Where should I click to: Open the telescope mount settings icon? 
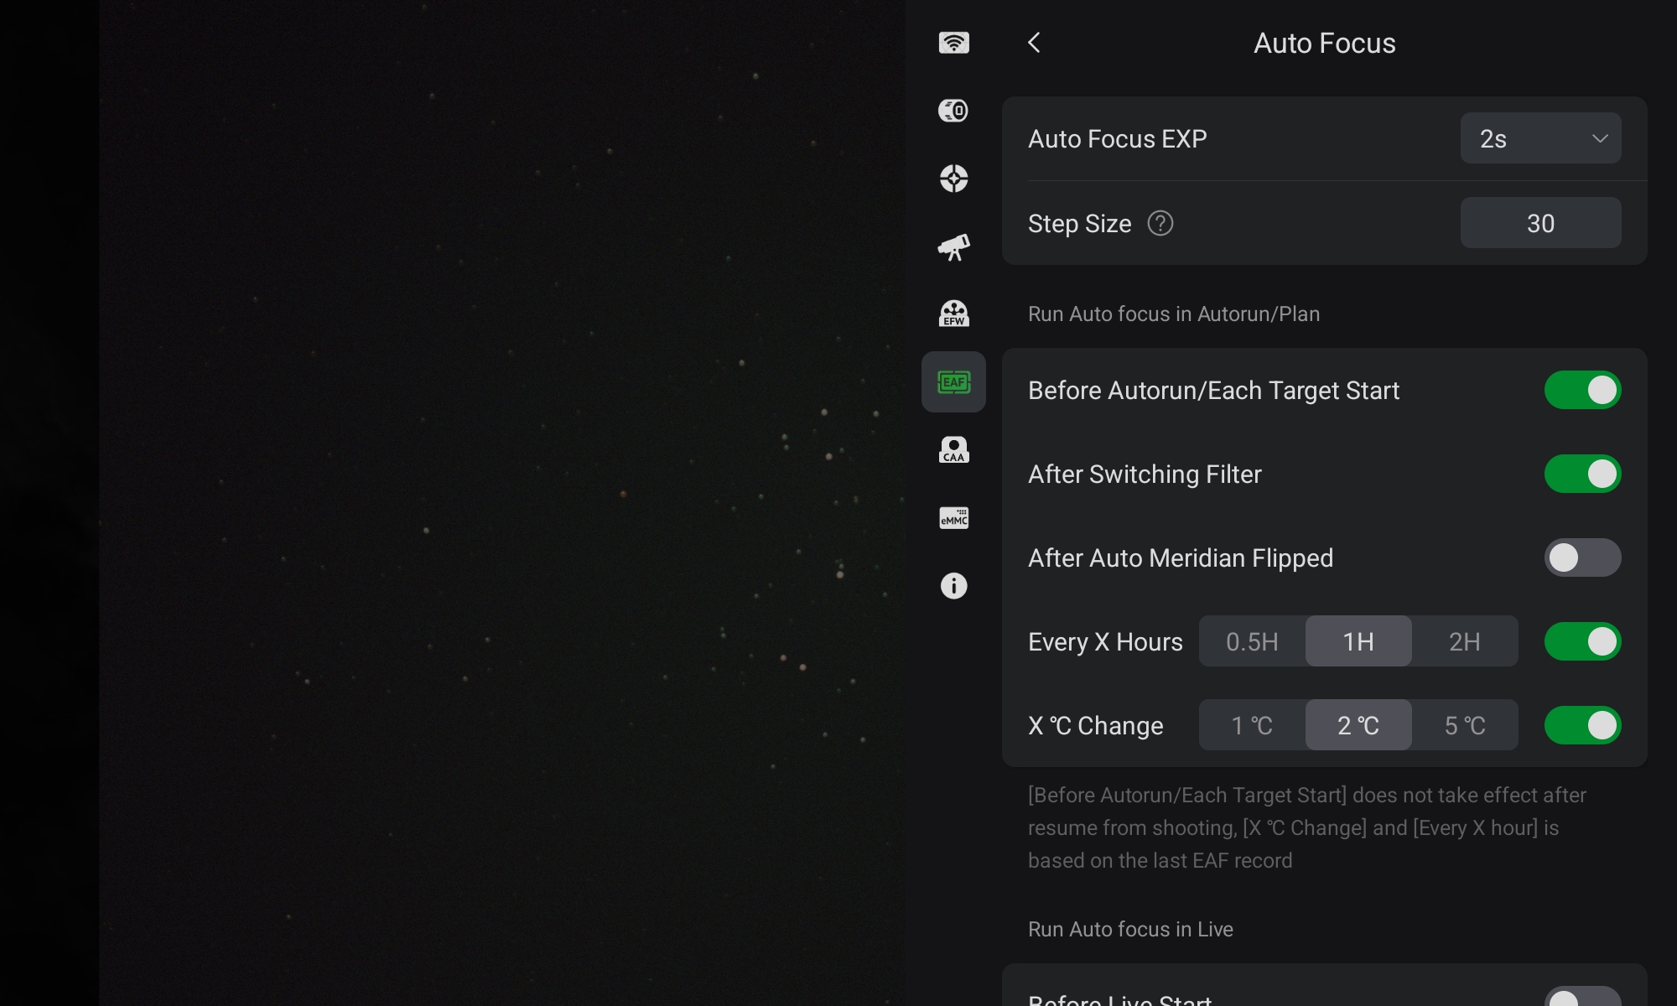(x=953, y=246)
